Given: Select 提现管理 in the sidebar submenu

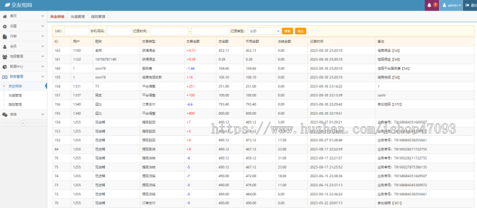Looking at the screenshot, I should click(x=15, y=105).
